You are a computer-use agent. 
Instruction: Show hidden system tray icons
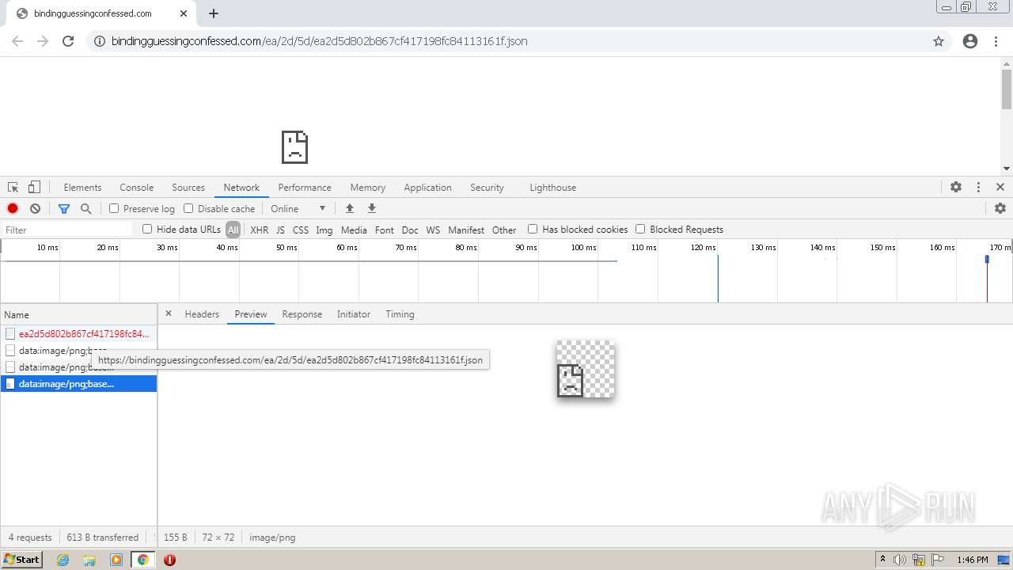pos(882,560)
